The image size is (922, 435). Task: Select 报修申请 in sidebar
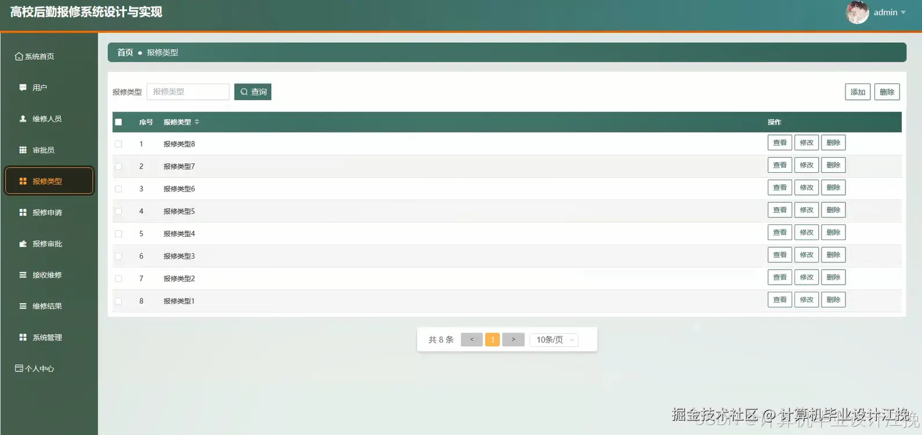tap(47, 213)
